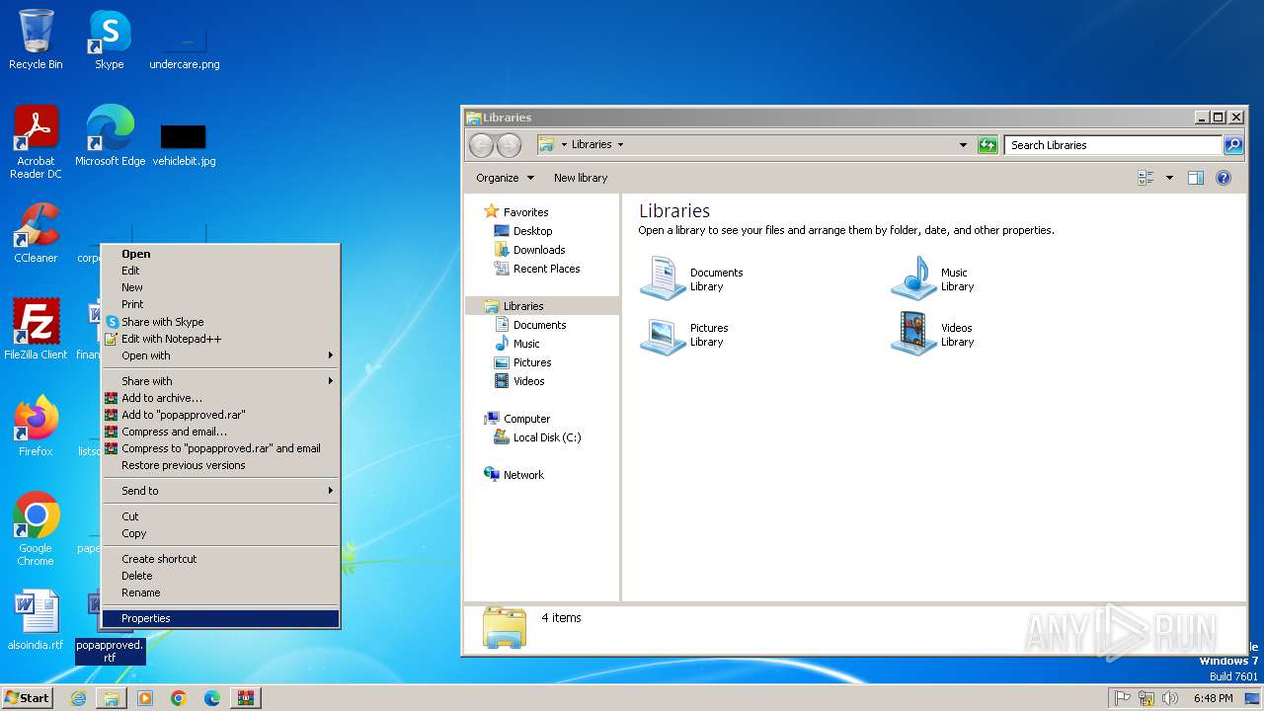Open the Music library icon
The image size is (1264, 711).
click(x=933, y=279)
